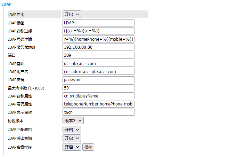Select the LDAP服务器地址 field with 192.168.80.80

[x=98, y=47]
